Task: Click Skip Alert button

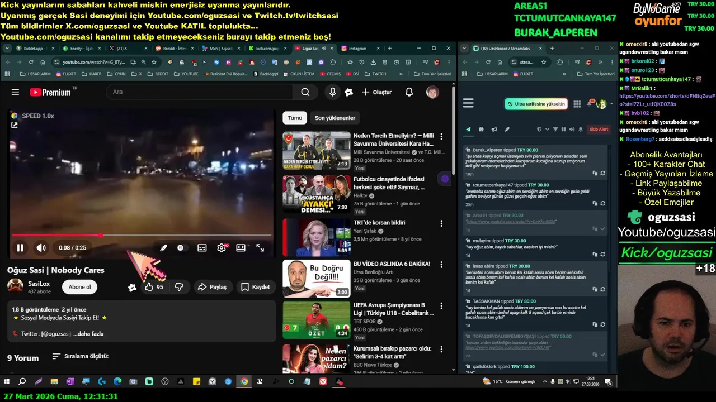Action: pos(599,130)
